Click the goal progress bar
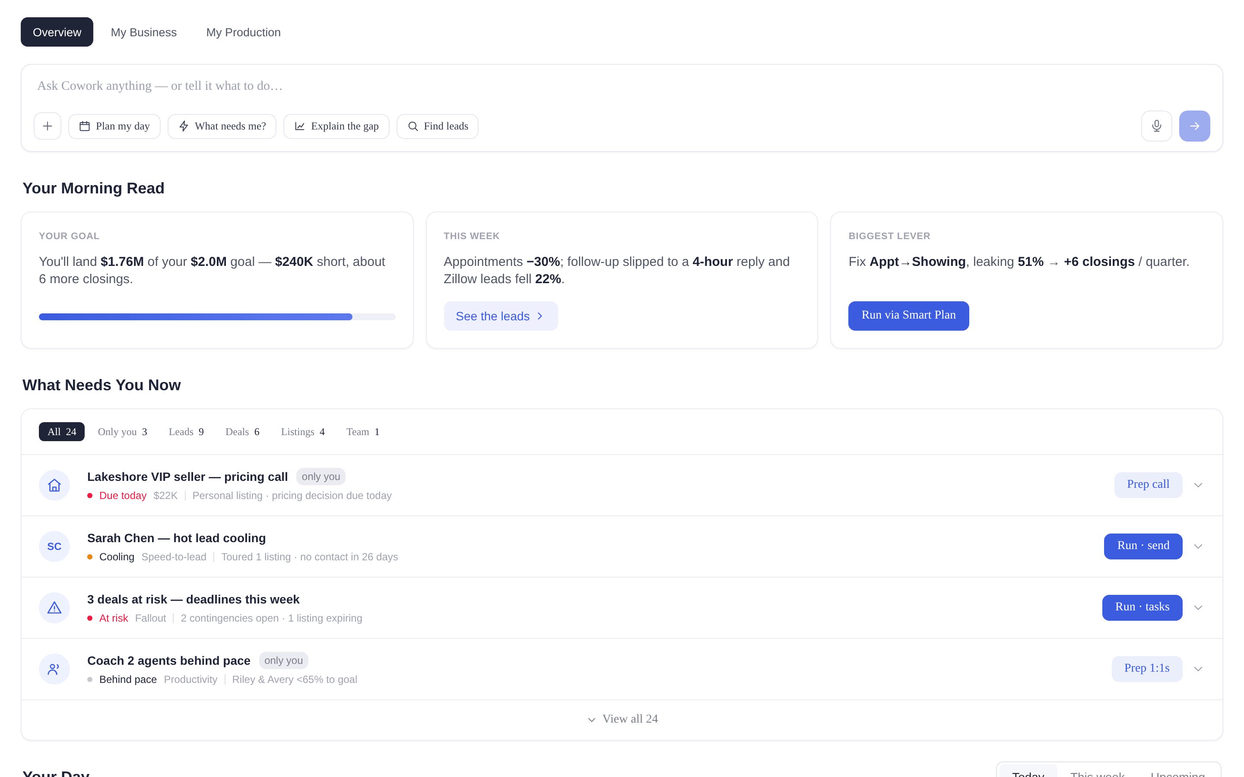 pos(217,316)
